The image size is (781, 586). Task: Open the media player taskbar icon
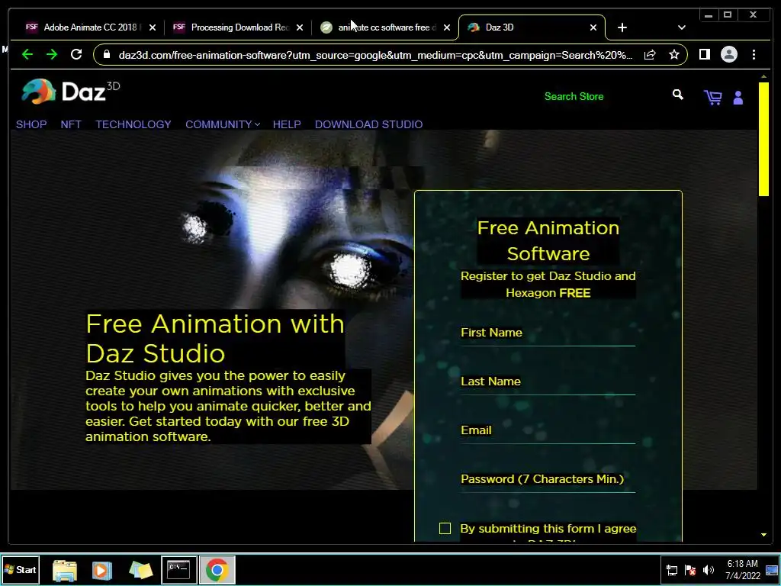pos(101,570)
